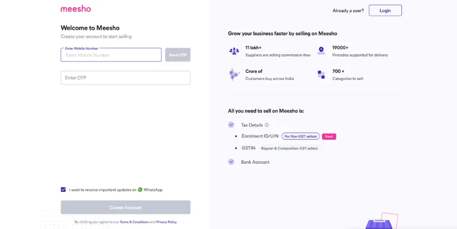Click the India map customers icon
Image resolution: width=457 pixels, height=229 pixels.
click(x=234, y=75)
